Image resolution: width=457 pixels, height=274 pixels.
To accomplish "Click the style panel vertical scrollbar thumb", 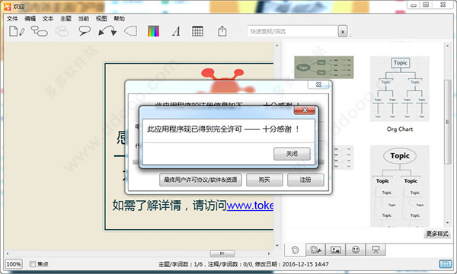I will pos(447,122).
